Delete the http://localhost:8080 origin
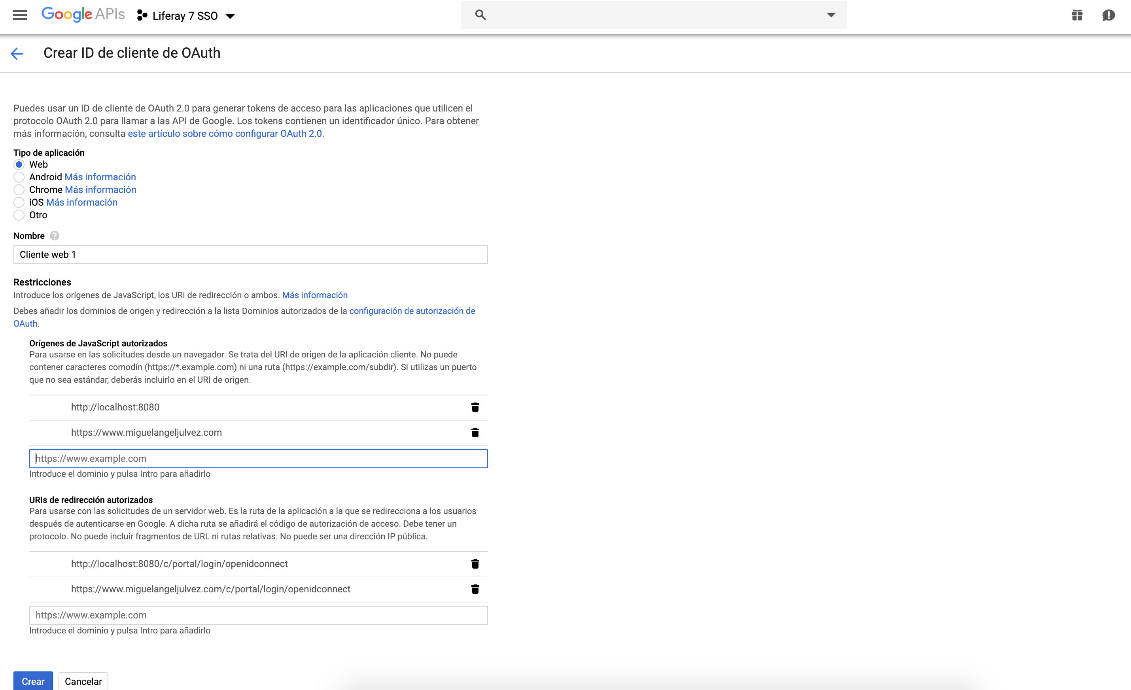 point(475,407)
